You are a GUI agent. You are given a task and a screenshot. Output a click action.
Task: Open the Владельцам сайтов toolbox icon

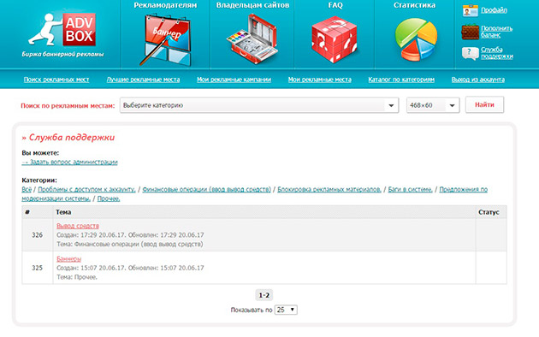(252, 38)
